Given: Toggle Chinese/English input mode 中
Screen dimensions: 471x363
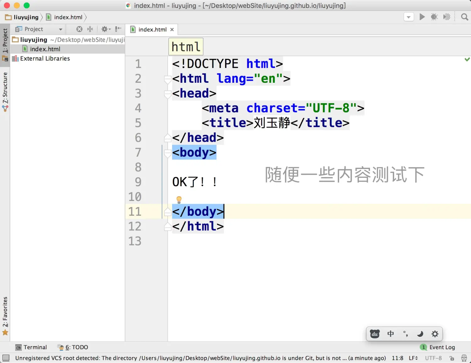Looking at the screenshot, I should (390, 334).
